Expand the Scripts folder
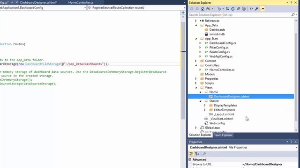 (x=196, y=83)
